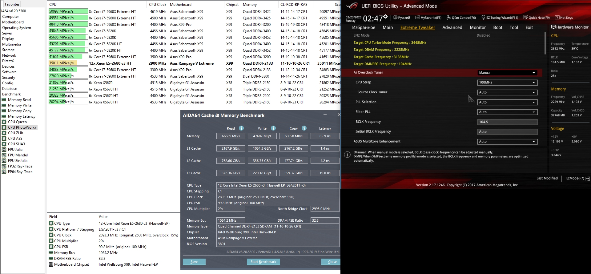Click the Target DRAM Frequency : 2228MHz line
Screen dimensions: 591x274
click(381, 50)
